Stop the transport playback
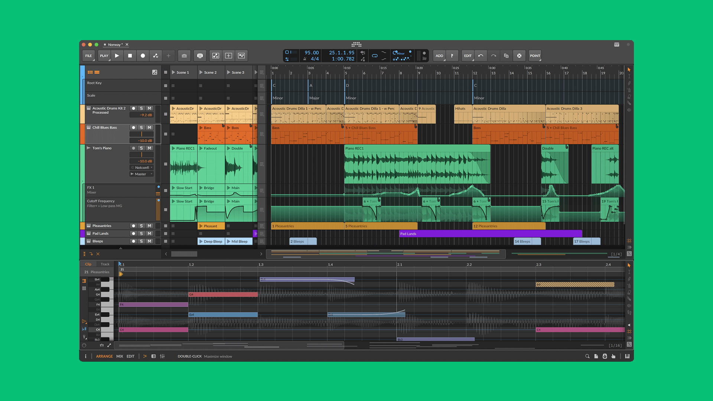713x401 pixels. pyautogui.click(x=130, y=56)
